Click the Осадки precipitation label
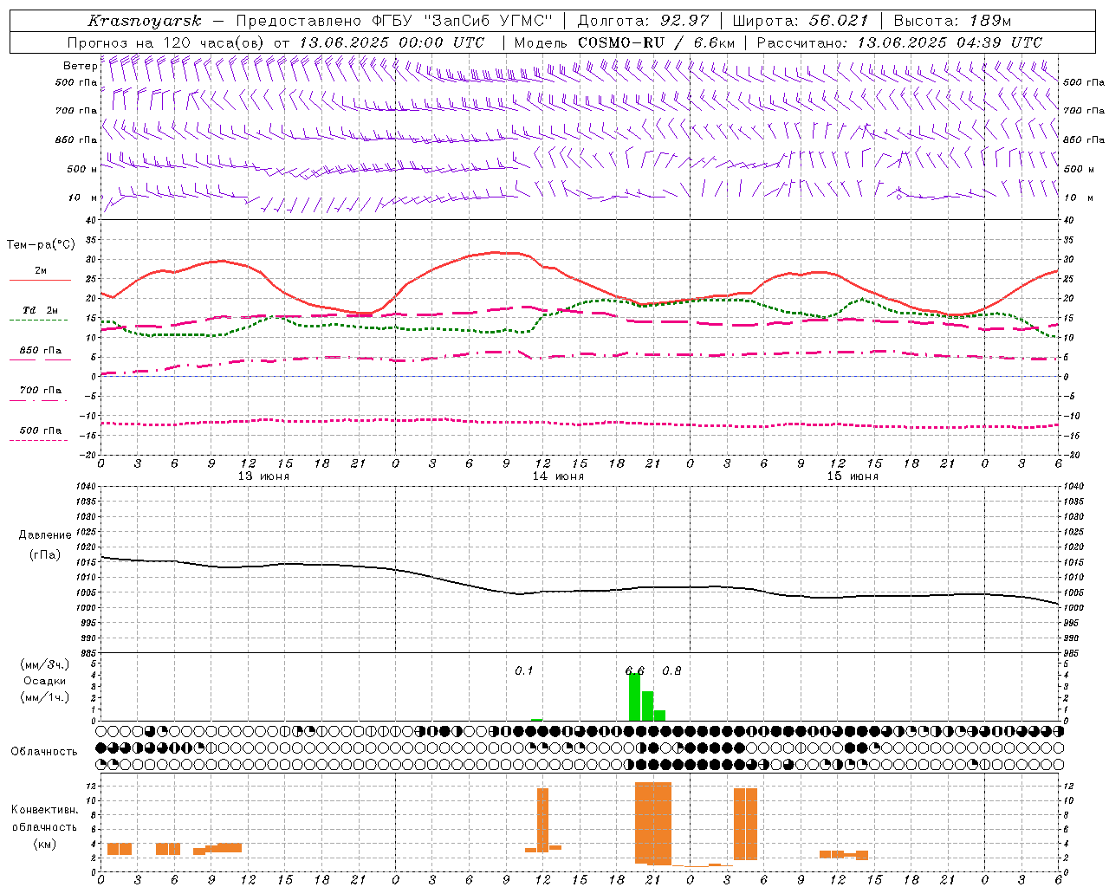The image size is (1109, 887). (x=45, y=681)
